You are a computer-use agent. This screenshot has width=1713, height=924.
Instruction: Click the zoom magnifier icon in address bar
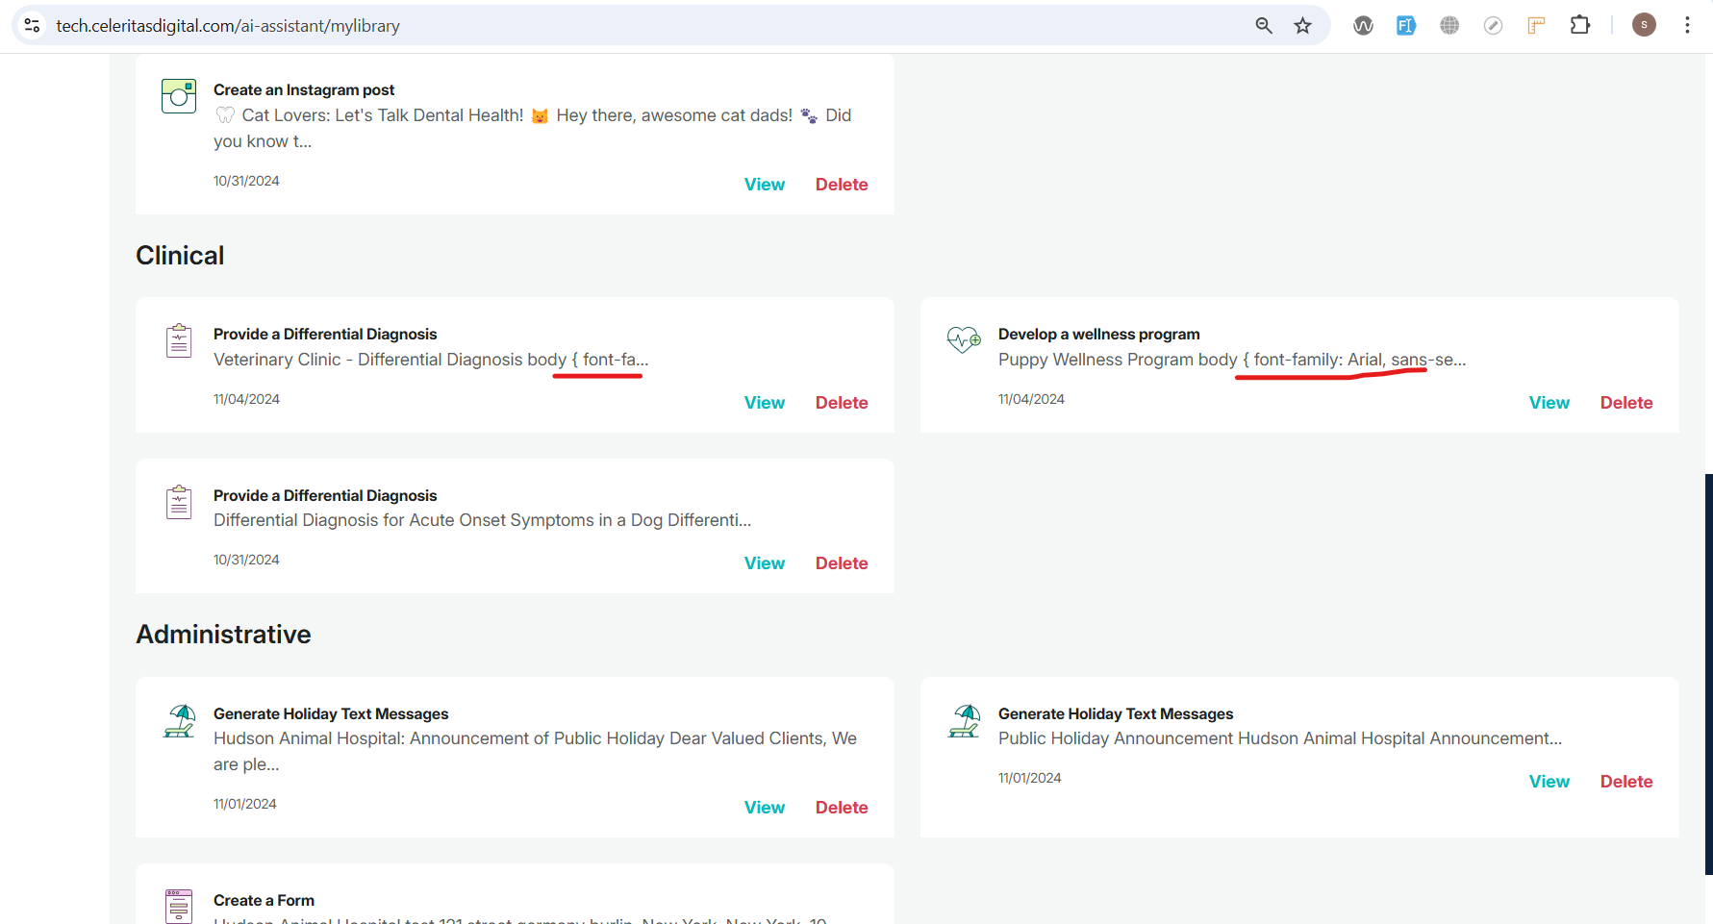(1264, 25)
